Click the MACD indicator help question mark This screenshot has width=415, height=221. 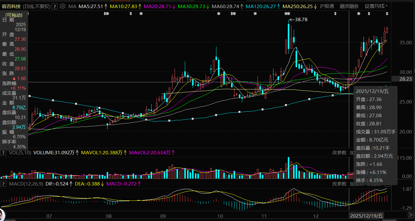click(3, 184)
